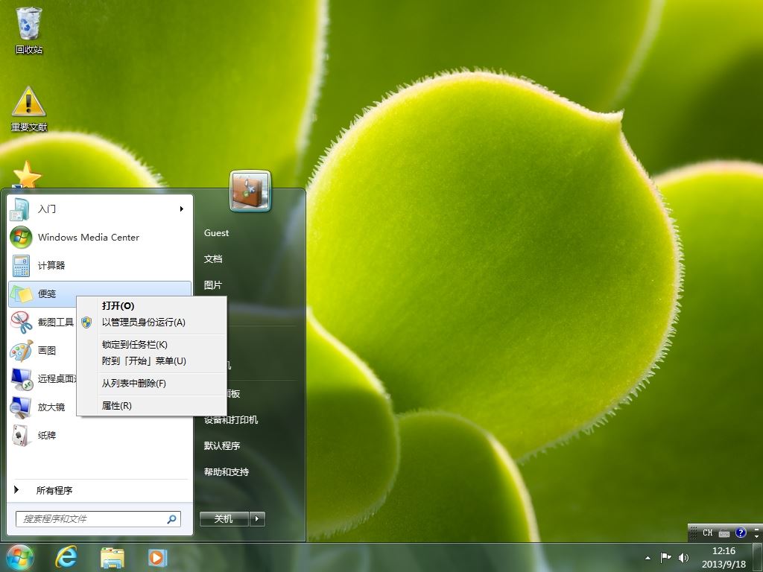Open the 纸牌 solitaire game
This screenshot has height=572, width=763.
[x=100, y=435]
